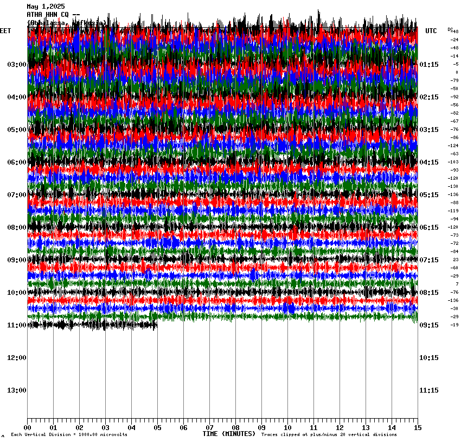Click minute axis tick label '11'
This screenshot has width=461, height=442.
313,428
